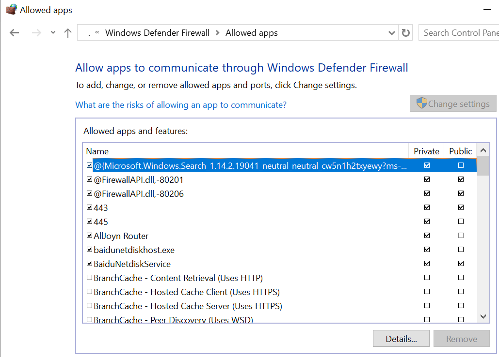This screenshot has width=499, height=357.
Task: Click the Public column header
Action: [461, 151]
